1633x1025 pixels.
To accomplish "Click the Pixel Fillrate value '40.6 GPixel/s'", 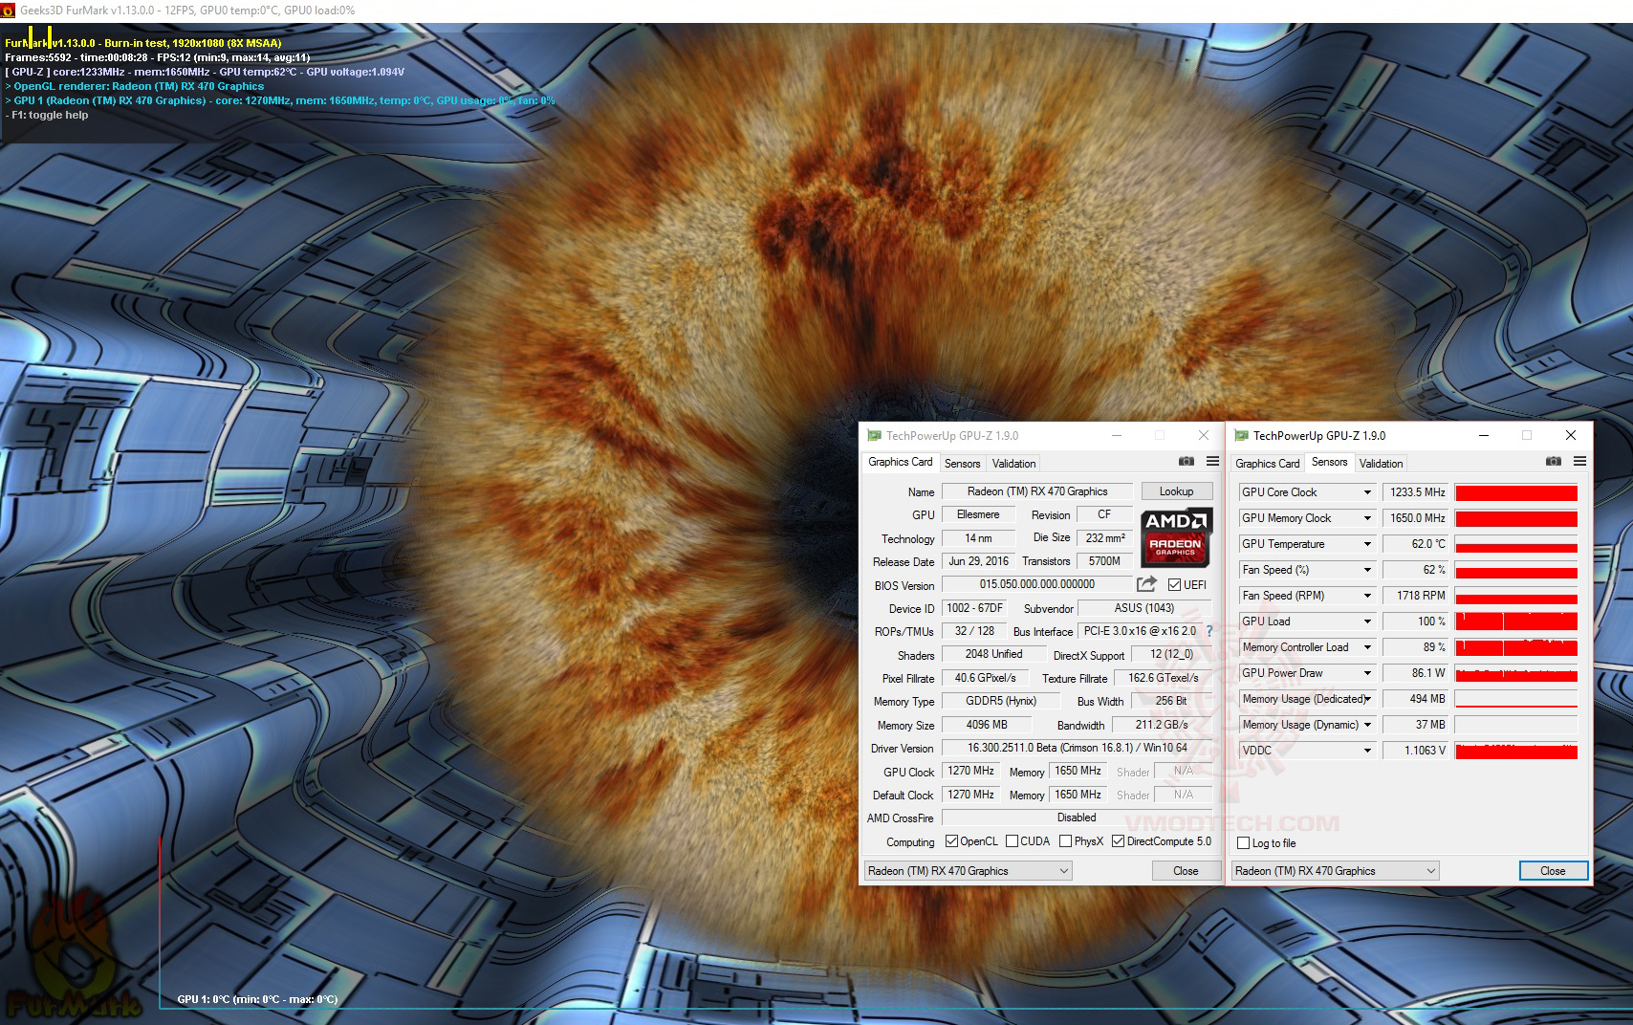I will pyautogui.click(x=985, y=678).
